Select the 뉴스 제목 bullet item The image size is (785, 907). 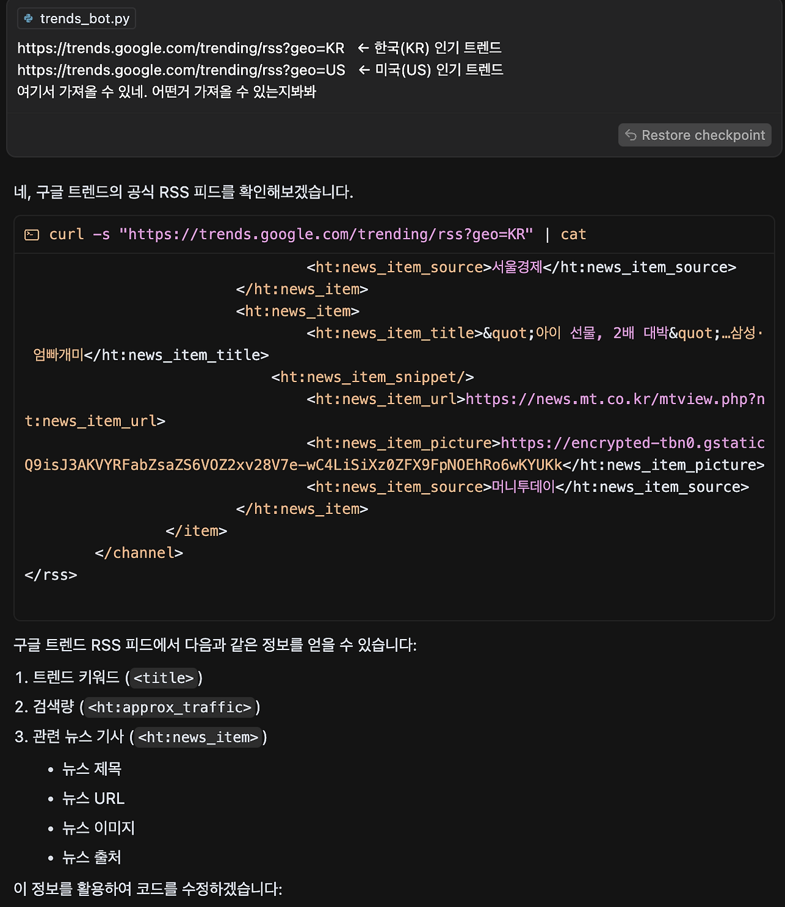(x=92, y=768)
